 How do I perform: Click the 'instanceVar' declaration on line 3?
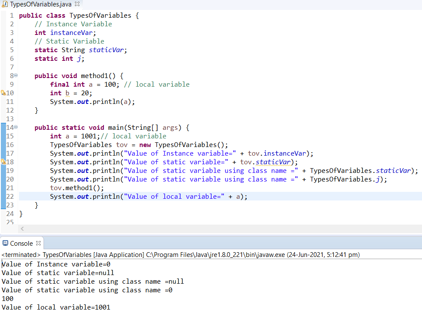(x=71, y=33)
